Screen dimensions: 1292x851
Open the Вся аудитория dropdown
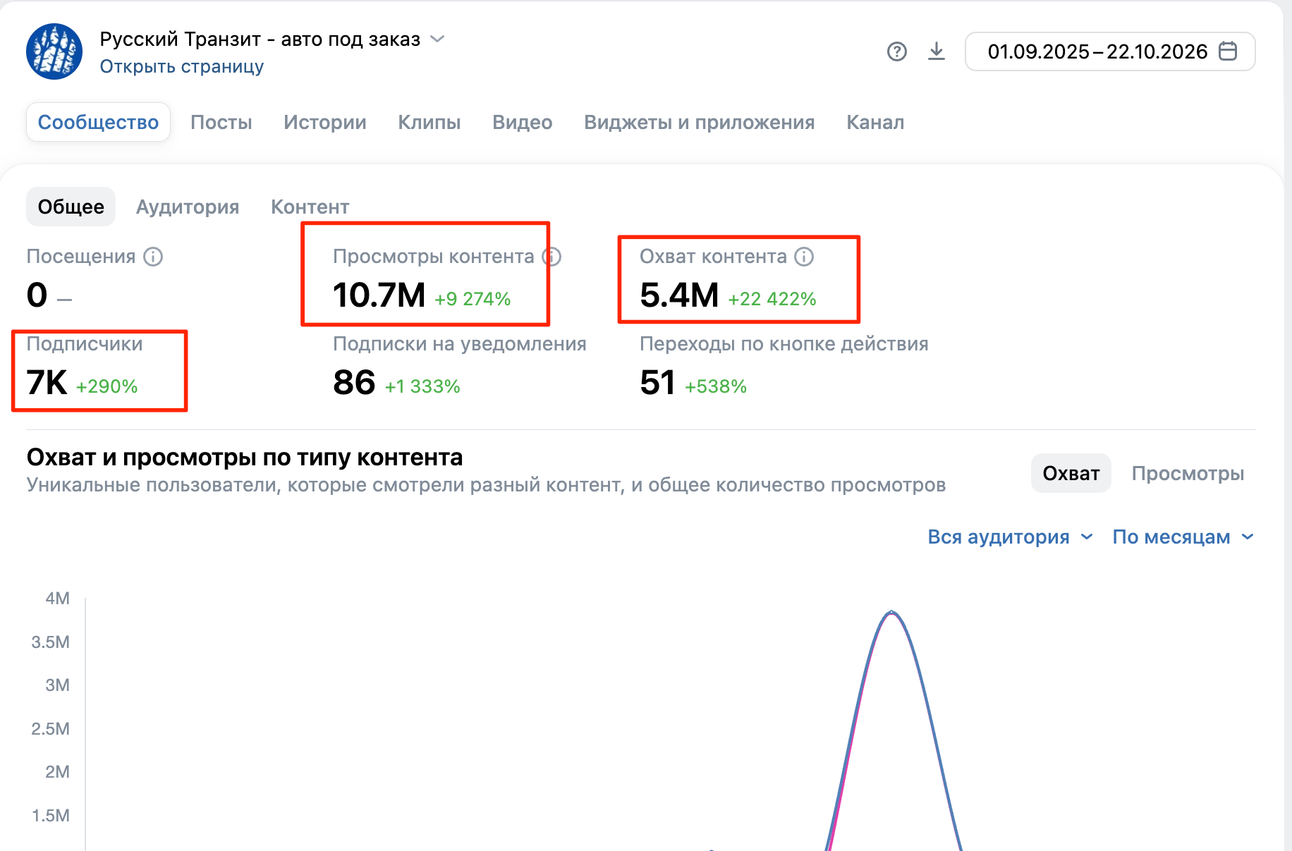click(x=1010, y=537)
